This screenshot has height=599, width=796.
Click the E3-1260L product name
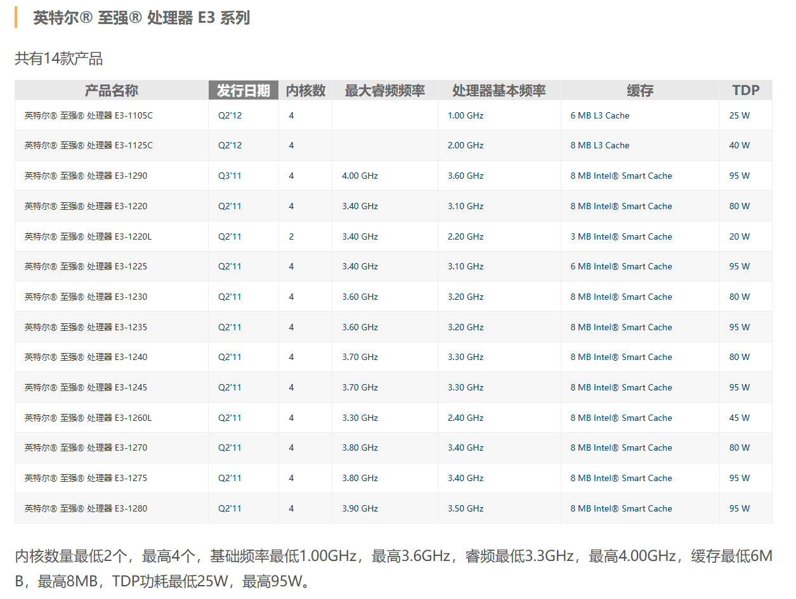point(88,418)
